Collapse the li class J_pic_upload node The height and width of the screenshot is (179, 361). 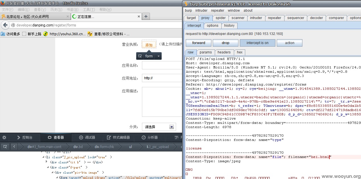point(43,157)
